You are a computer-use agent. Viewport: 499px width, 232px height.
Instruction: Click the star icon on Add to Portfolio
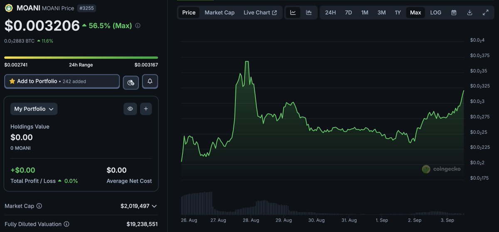point(12,81)
